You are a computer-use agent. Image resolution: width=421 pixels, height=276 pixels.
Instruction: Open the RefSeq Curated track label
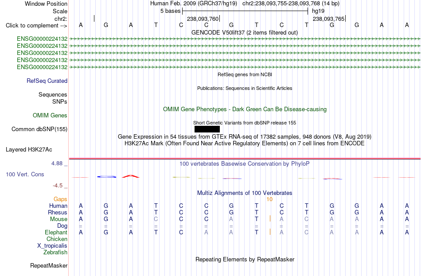[x=47, y=81]
